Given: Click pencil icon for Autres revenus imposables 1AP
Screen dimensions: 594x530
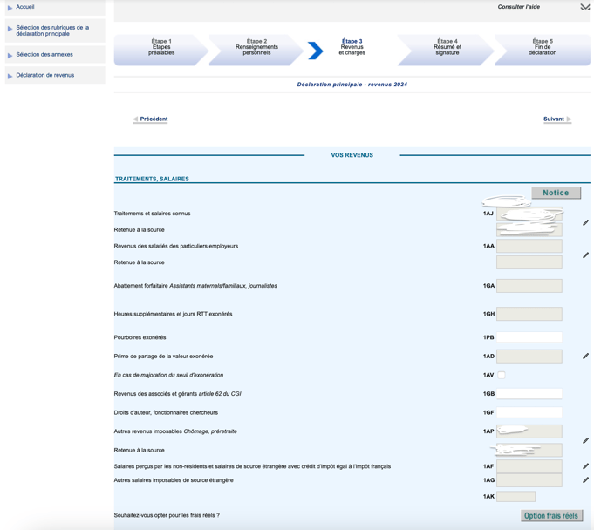Looking at the screenshot, I should (585, 441).
